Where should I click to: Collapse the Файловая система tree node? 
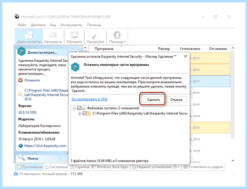(74, 109)
